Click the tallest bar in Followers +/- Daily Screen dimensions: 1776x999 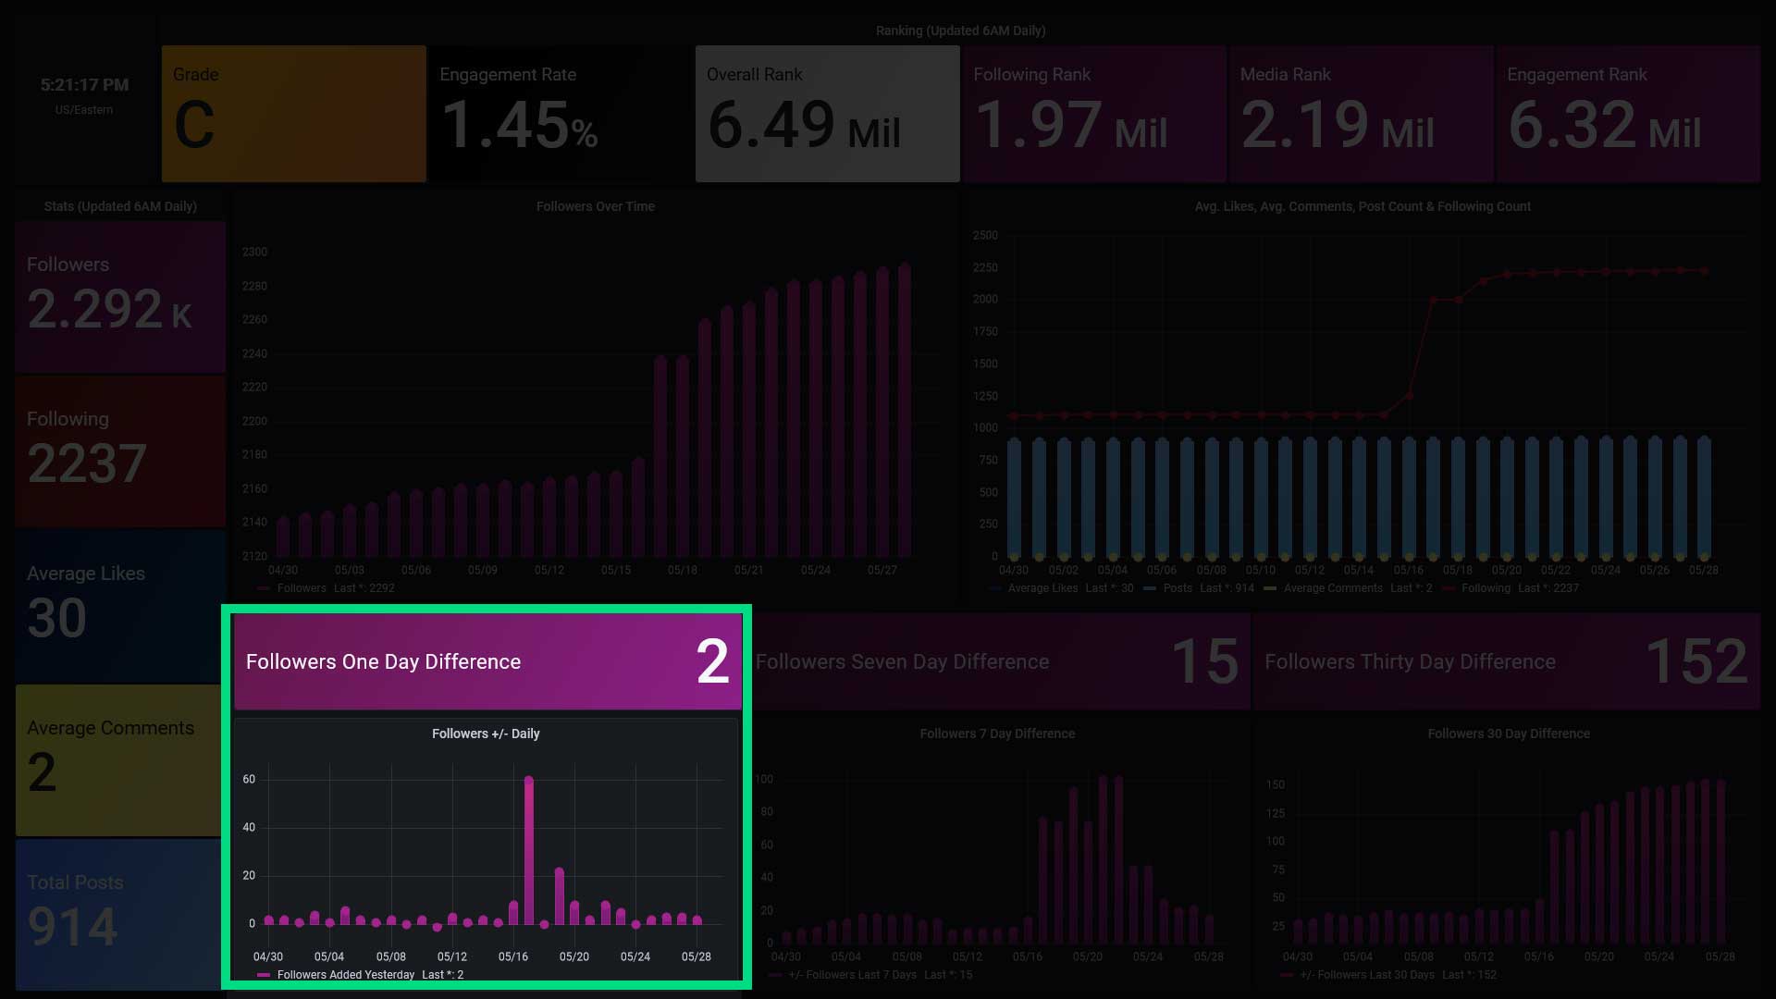529,851
